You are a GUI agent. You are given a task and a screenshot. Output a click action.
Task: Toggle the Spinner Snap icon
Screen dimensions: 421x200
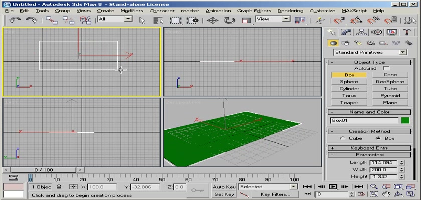[390, 20]
